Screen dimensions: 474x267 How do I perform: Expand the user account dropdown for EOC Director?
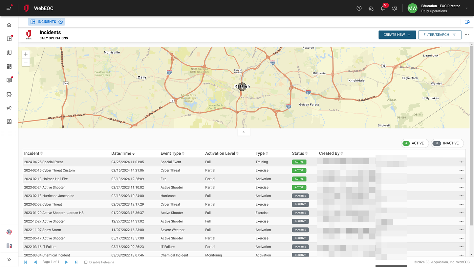click(x=466, y=8)
